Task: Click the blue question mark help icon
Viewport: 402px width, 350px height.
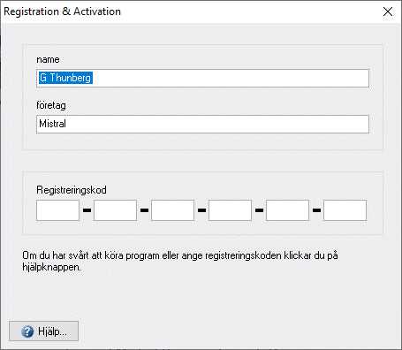Action: pos(27,331)
